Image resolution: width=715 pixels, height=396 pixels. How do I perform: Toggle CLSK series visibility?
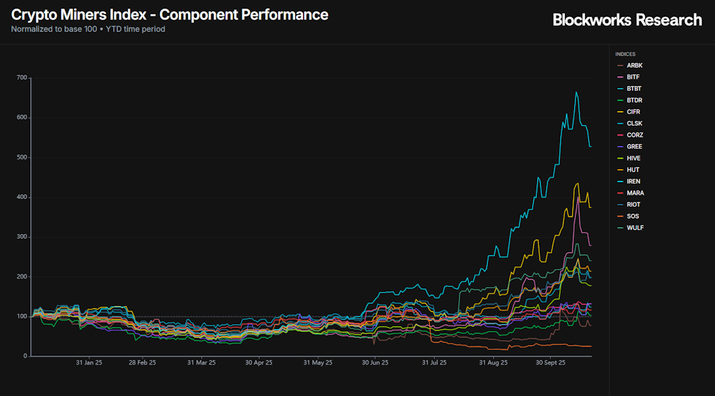[x=634, y=124]
